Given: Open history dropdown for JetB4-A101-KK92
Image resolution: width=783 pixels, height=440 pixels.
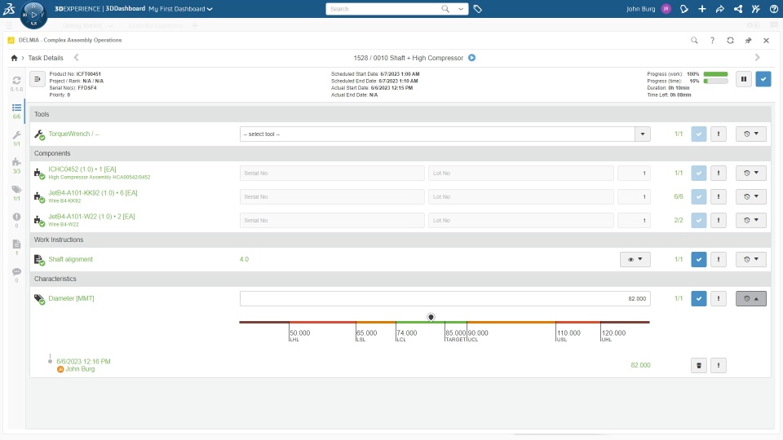Looking at the screenshot, I should (751, 196).
